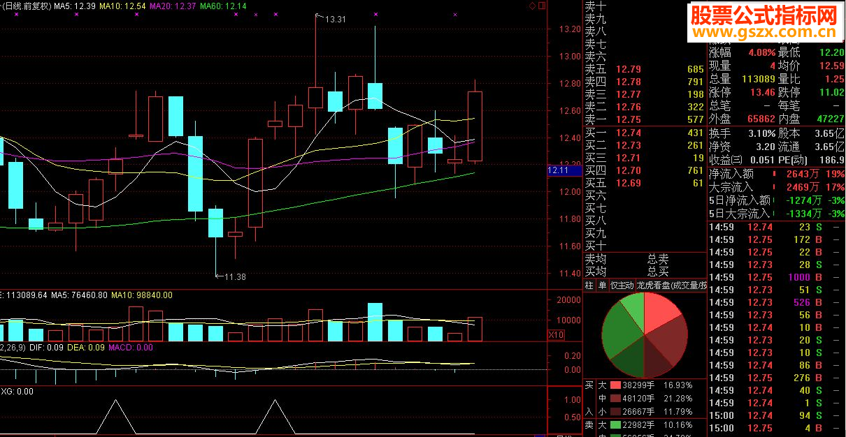
Task: Click the MA5: 12.39 indicator label
Action: coord(76,6)
